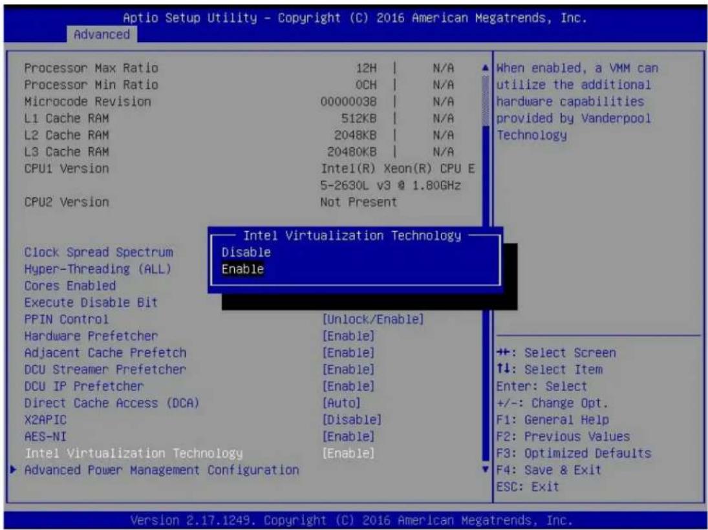
Task: Click the scroll up arrow
Action: [x=486, y=68]
